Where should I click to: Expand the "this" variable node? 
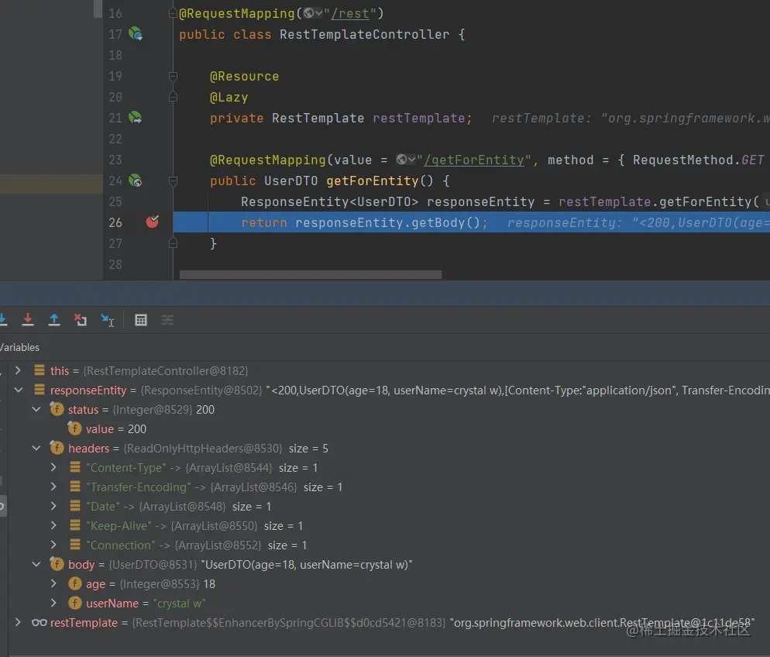pos(19,371)
